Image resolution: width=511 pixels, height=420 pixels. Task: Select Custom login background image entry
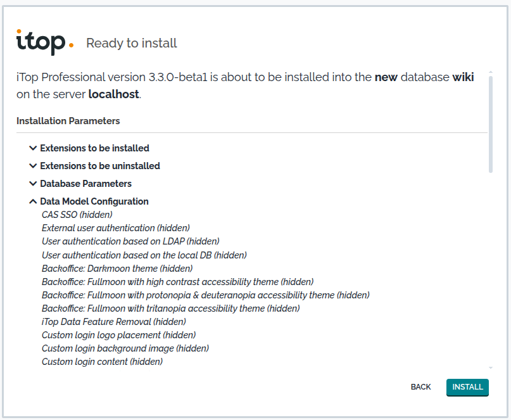(x=125, y=348)
